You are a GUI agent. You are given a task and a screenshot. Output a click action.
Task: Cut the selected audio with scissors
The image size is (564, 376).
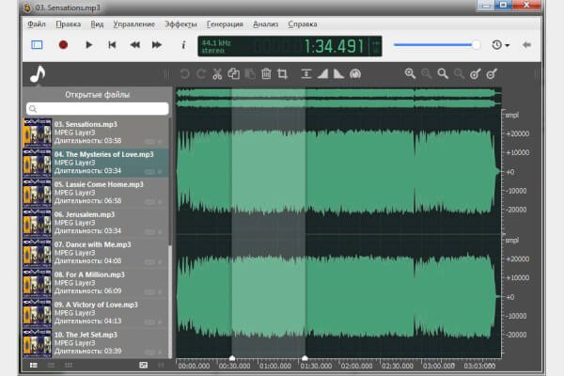pyautogui.click(x=217, y=74)
